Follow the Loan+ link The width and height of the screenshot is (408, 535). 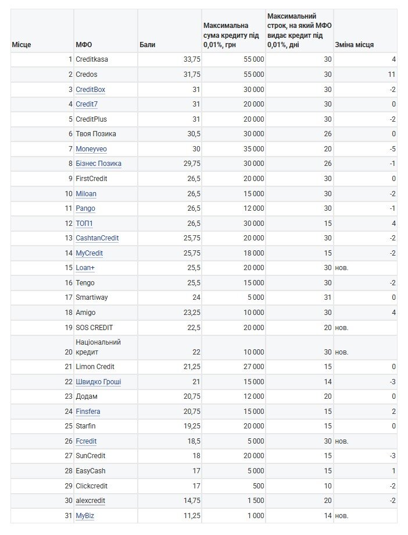click(85, 268)
